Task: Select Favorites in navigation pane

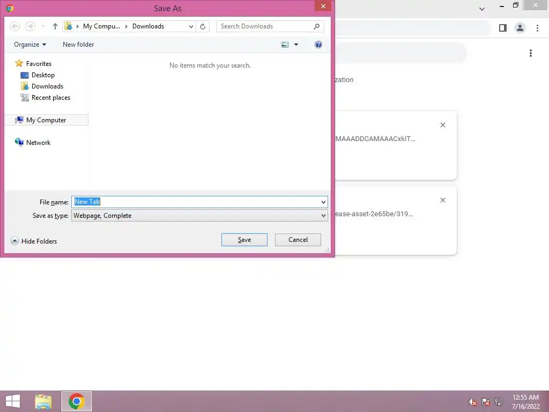Action: tap(34, 63)
